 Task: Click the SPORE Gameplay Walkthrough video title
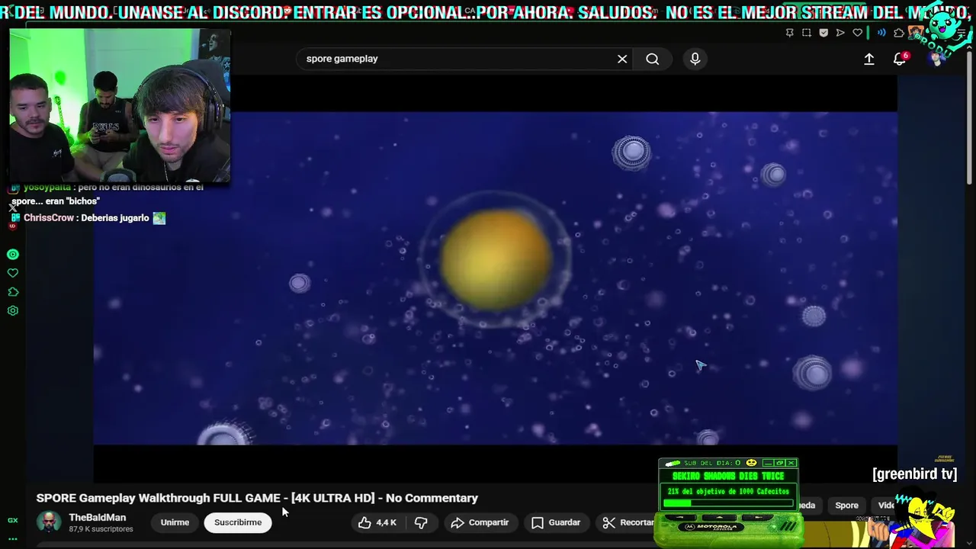[x=257, y=498]
